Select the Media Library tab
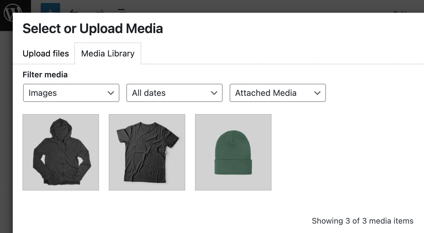Viewport: 424px width, 233px height. click(x=108, y=54)
